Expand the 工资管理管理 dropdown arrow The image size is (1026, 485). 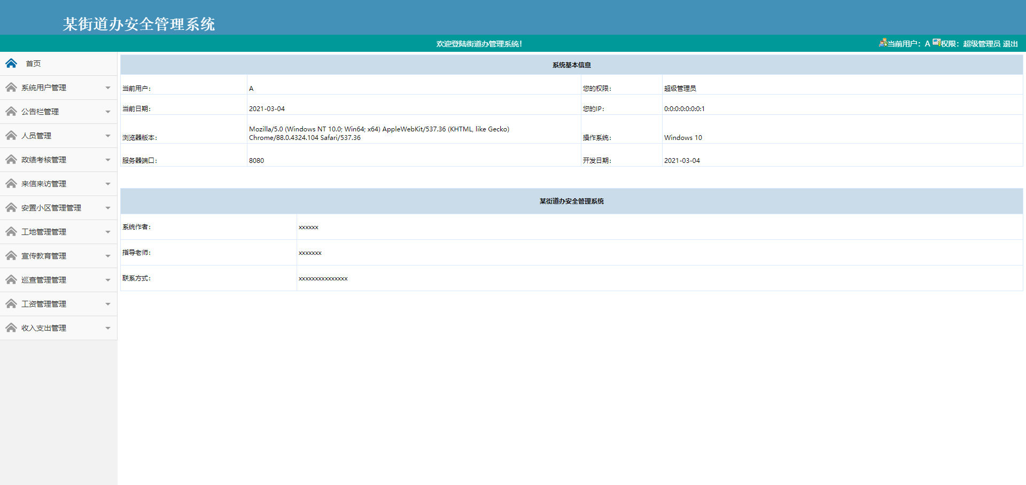click(x=108, y=304)
